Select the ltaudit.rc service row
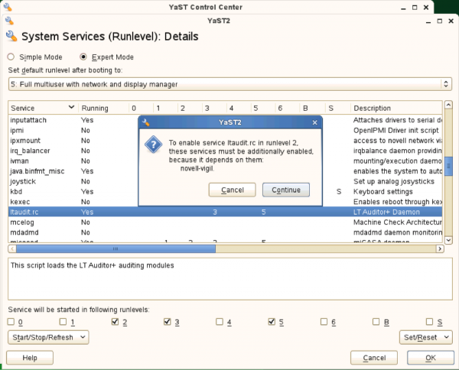 (x=225, y=212)
